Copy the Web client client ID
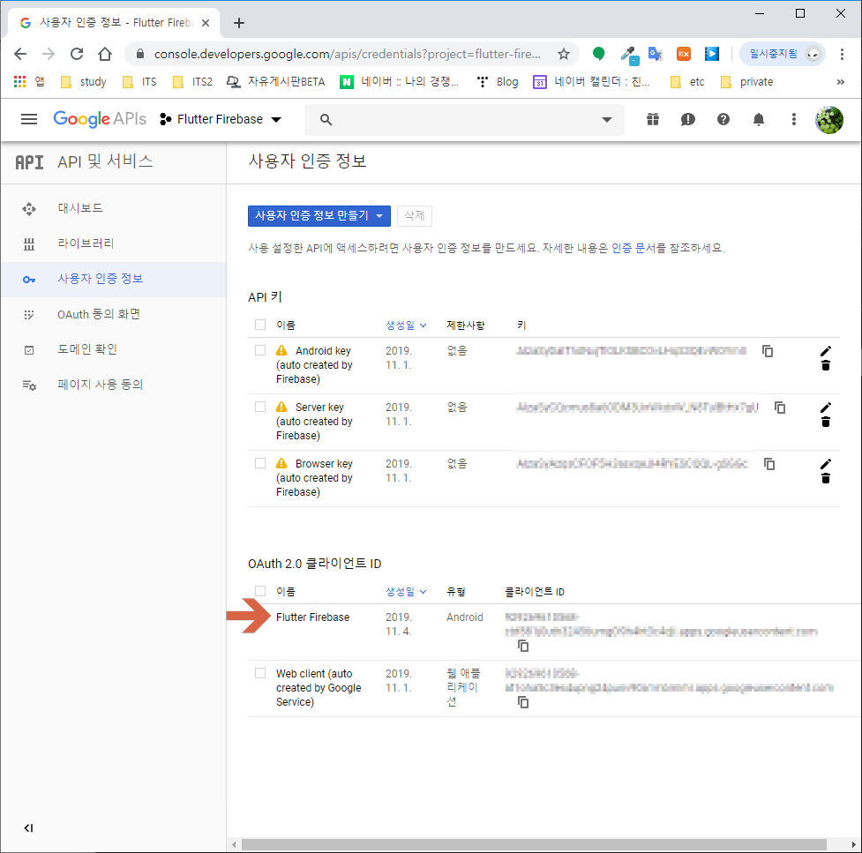The image size is (862, 853). pos(523,702)
